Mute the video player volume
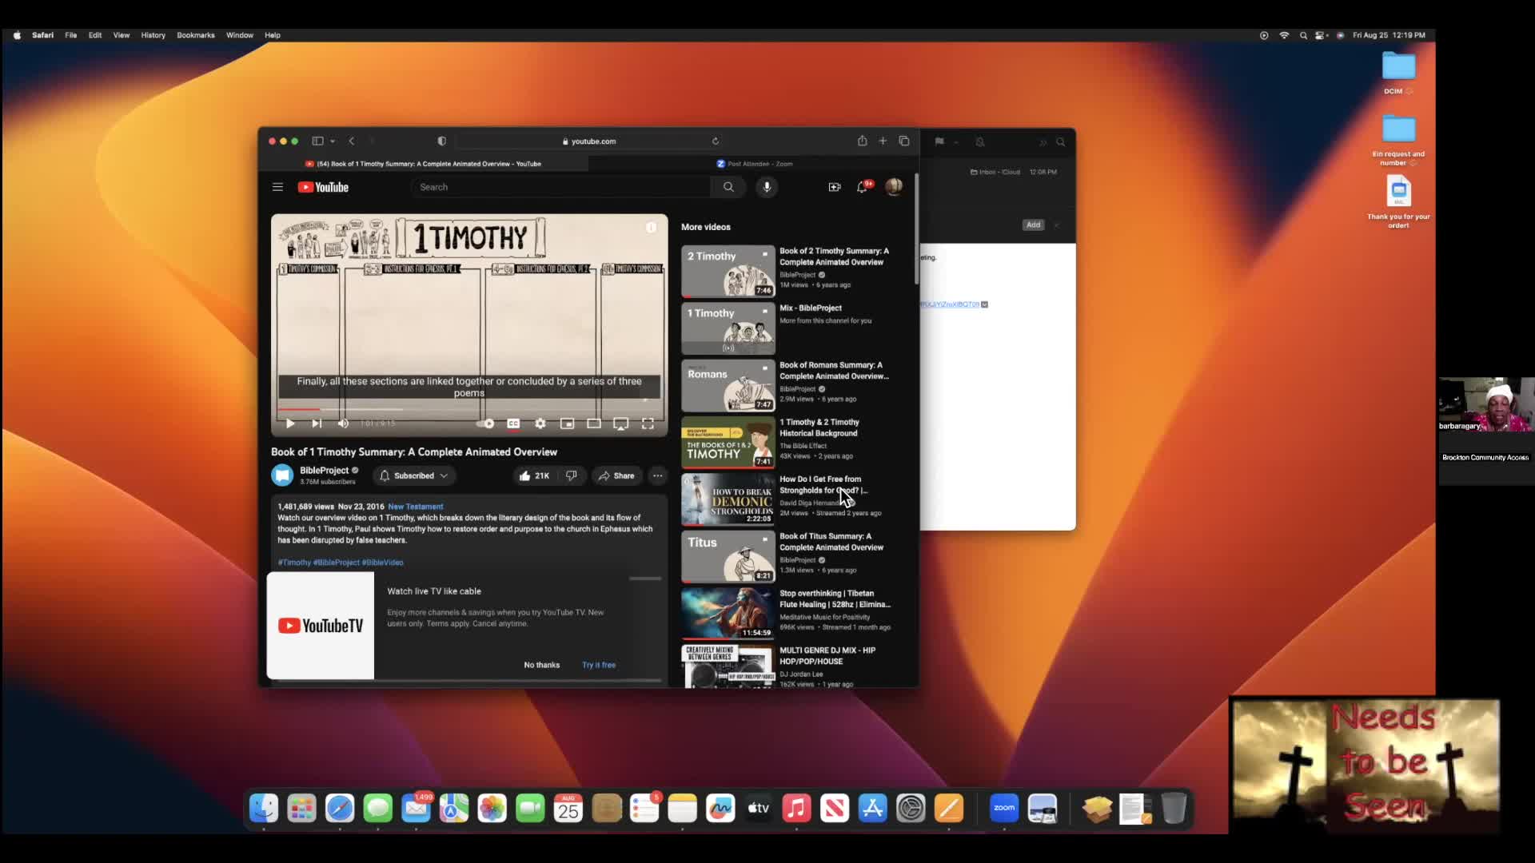The width and height of the screenshot is (1535, 863). 343,424
